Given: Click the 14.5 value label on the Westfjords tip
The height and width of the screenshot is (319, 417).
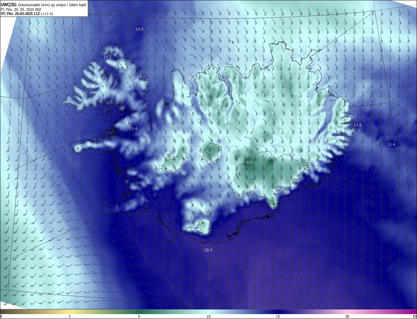Looking at the screenshot, I should 107,57.
